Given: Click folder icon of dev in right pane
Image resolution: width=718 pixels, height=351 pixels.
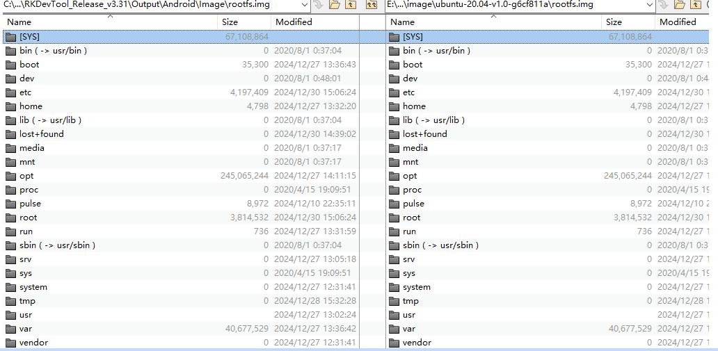Looking at the screenshot, I should (394, 79).
